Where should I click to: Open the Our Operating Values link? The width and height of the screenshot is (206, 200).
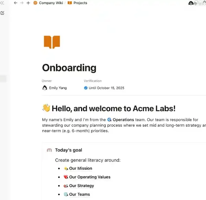coord(90,177)
